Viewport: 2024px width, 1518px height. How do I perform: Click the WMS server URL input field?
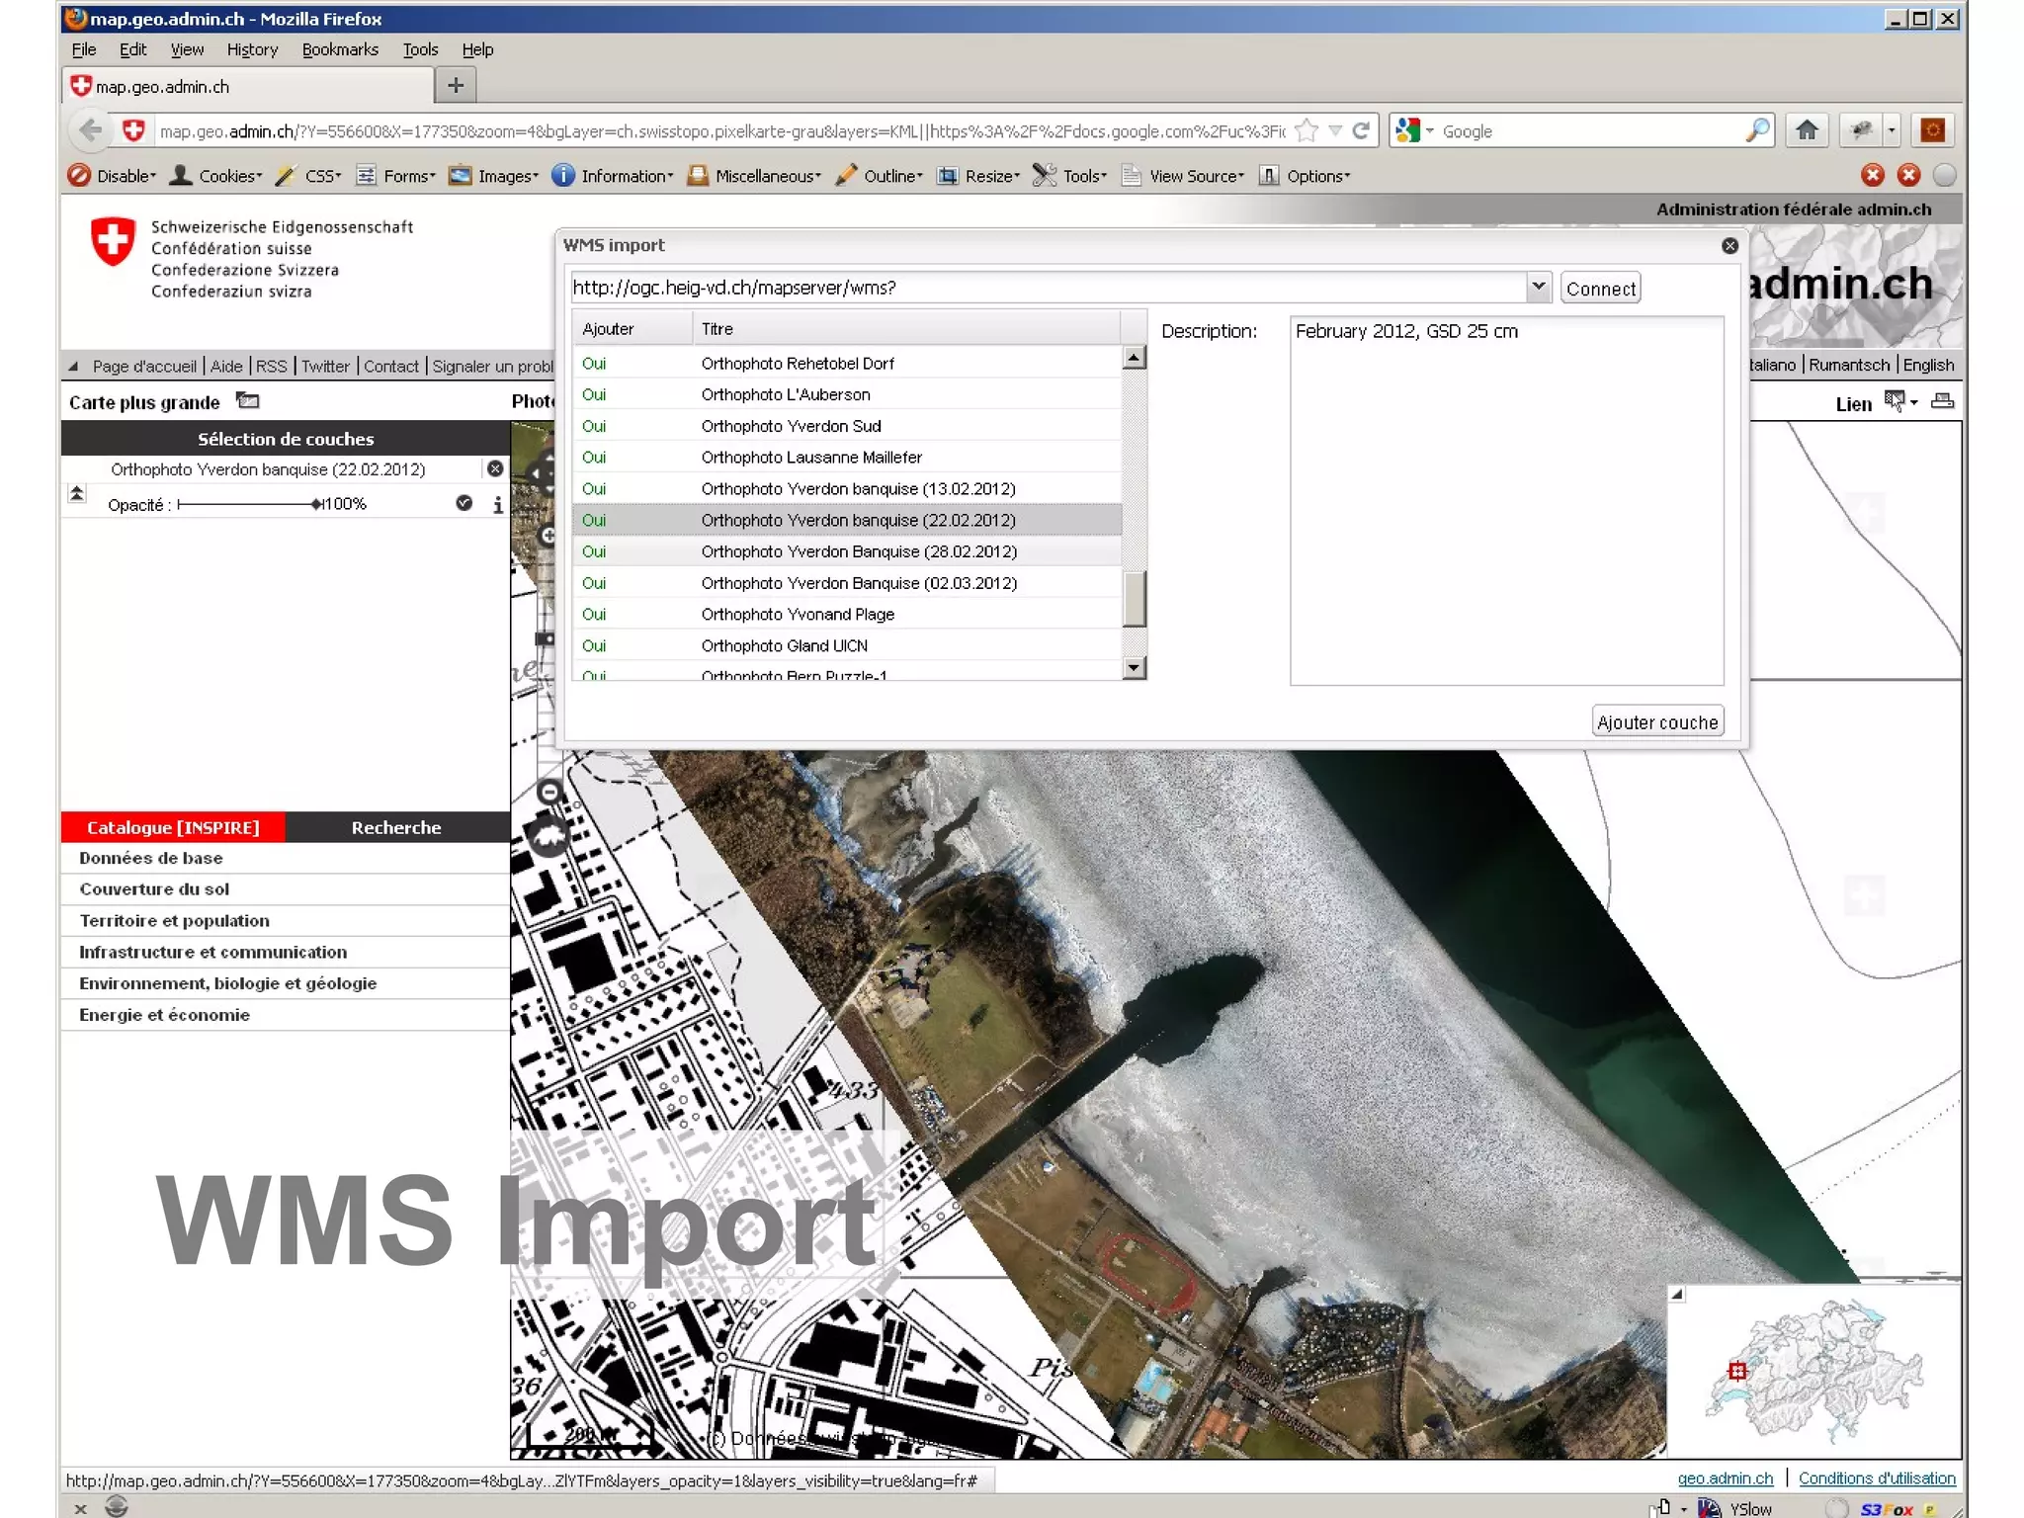[1049, 288]
